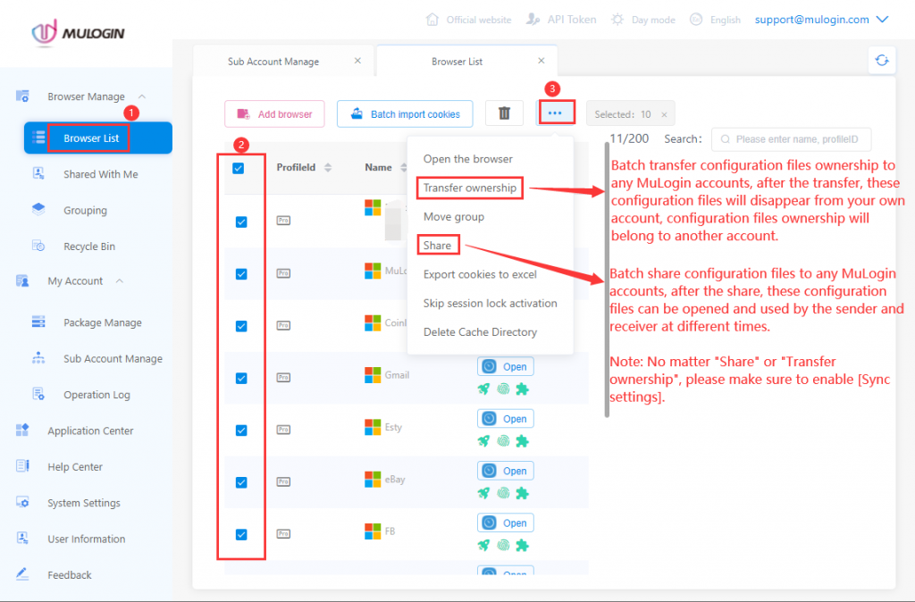This screenshot has height=602, width=915.
Task: Focus the profile name search field
Action: click(792, 139)
